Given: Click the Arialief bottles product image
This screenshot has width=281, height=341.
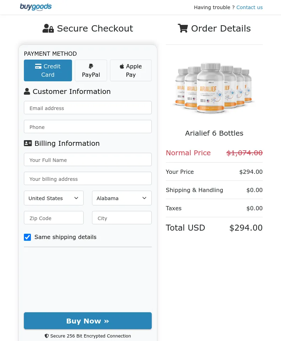Looking at the screenshot, I should pos(214,88).
